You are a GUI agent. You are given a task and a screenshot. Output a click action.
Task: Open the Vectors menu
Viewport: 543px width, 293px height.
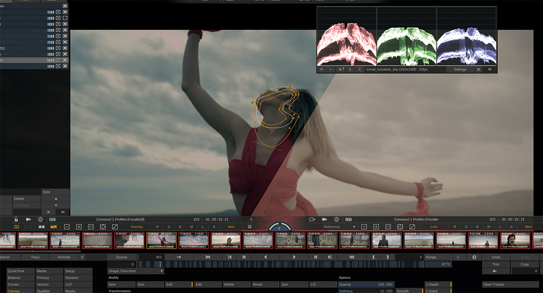click(x=49, y=284)
